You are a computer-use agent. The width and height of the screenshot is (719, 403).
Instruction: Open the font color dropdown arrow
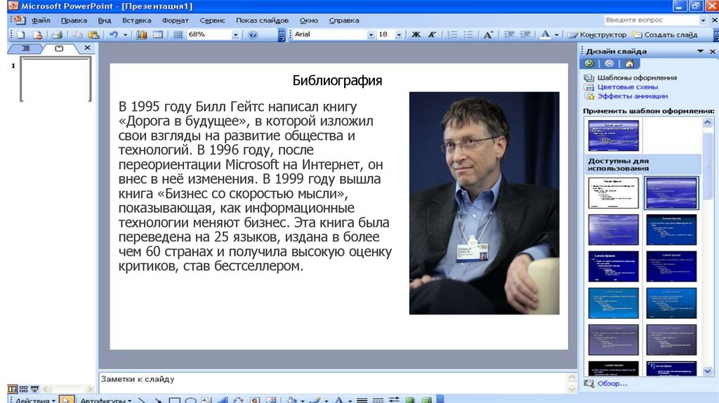(x=557, y=35)
